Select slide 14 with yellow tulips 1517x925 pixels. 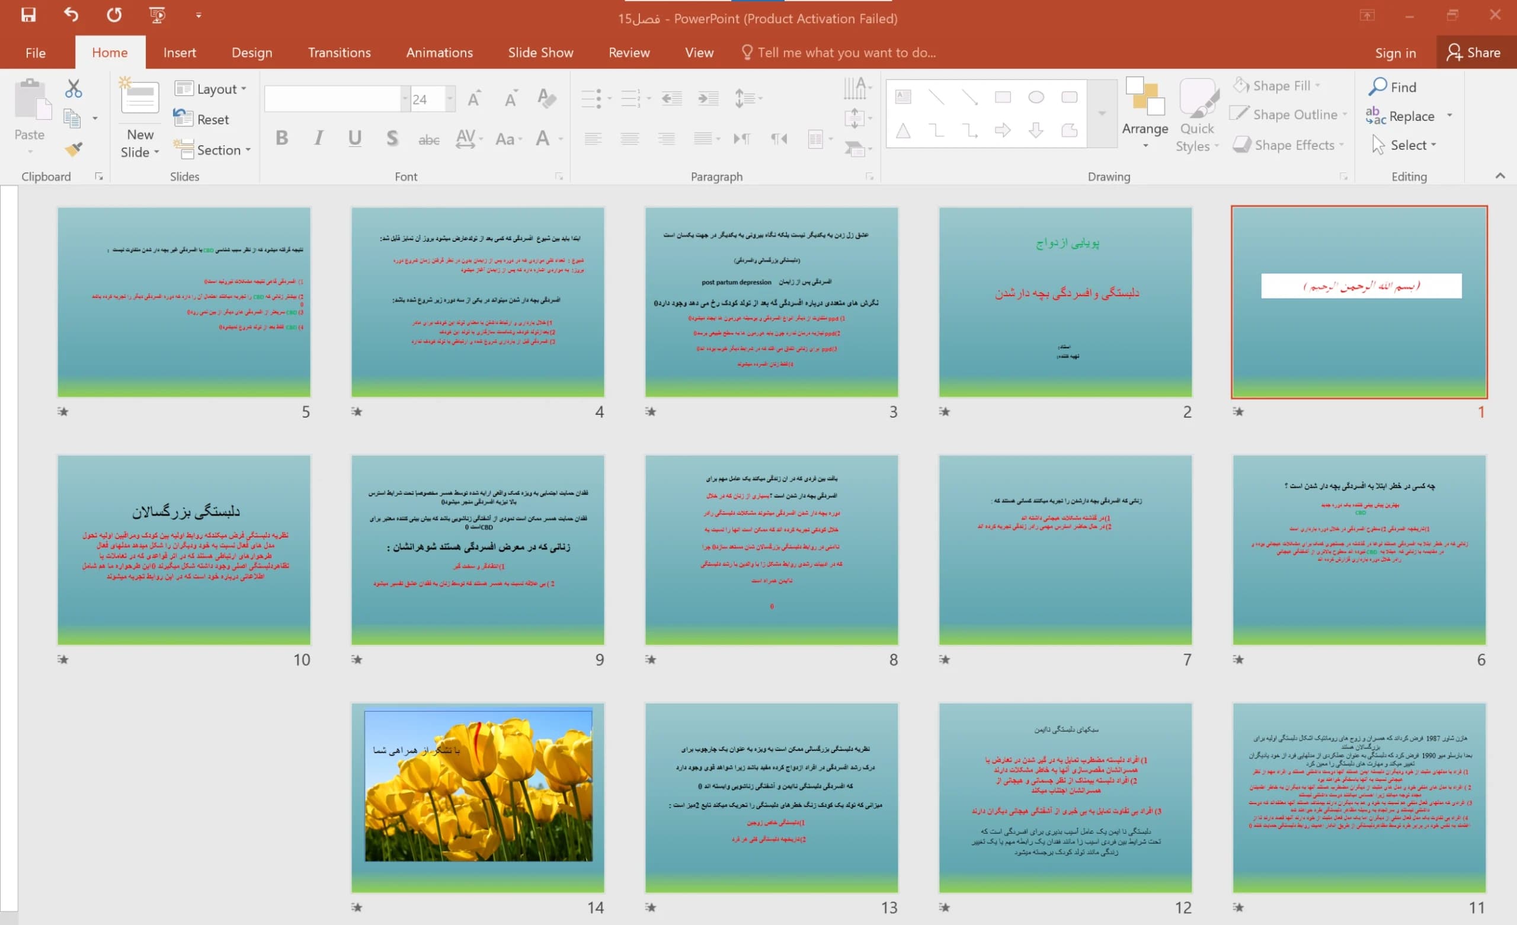tap(478, 798)
